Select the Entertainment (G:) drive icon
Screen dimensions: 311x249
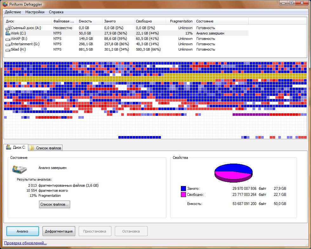(8, 44)
